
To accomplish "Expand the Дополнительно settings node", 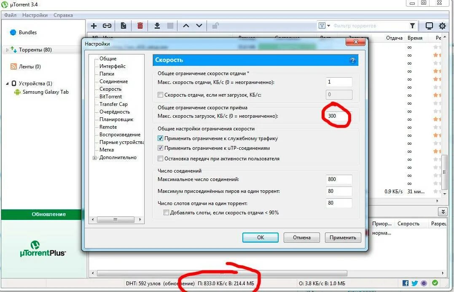I will click(x=95, y=158).
